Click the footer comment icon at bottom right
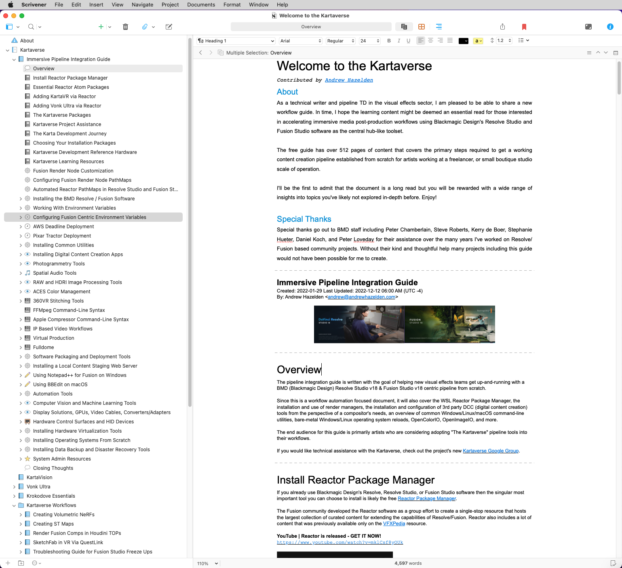This screenshot has height=568, width=622. tap(613, 563)
